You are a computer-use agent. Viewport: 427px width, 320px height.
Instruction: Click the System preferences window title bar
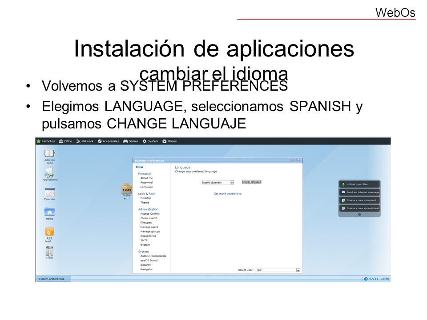(x=218, y=160)
